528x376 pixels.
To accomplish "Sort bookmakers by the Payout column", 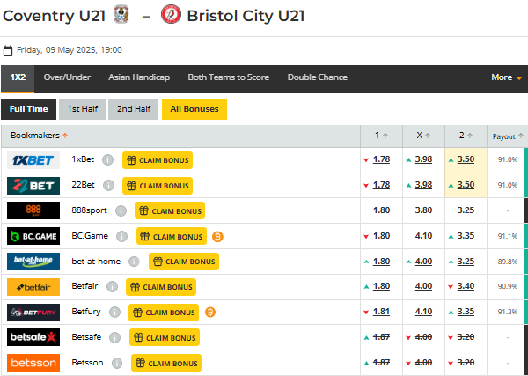I will pos(508,136).
